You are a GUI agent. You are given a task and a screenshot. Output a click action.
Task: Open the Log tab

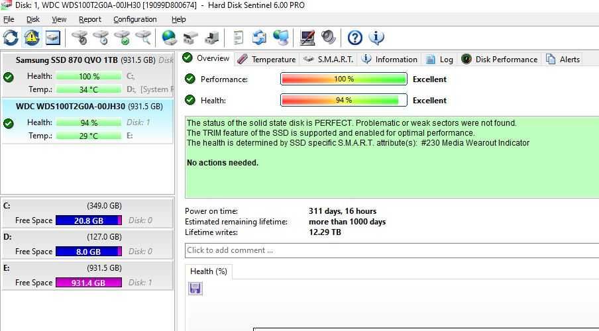tap(439, 60)
